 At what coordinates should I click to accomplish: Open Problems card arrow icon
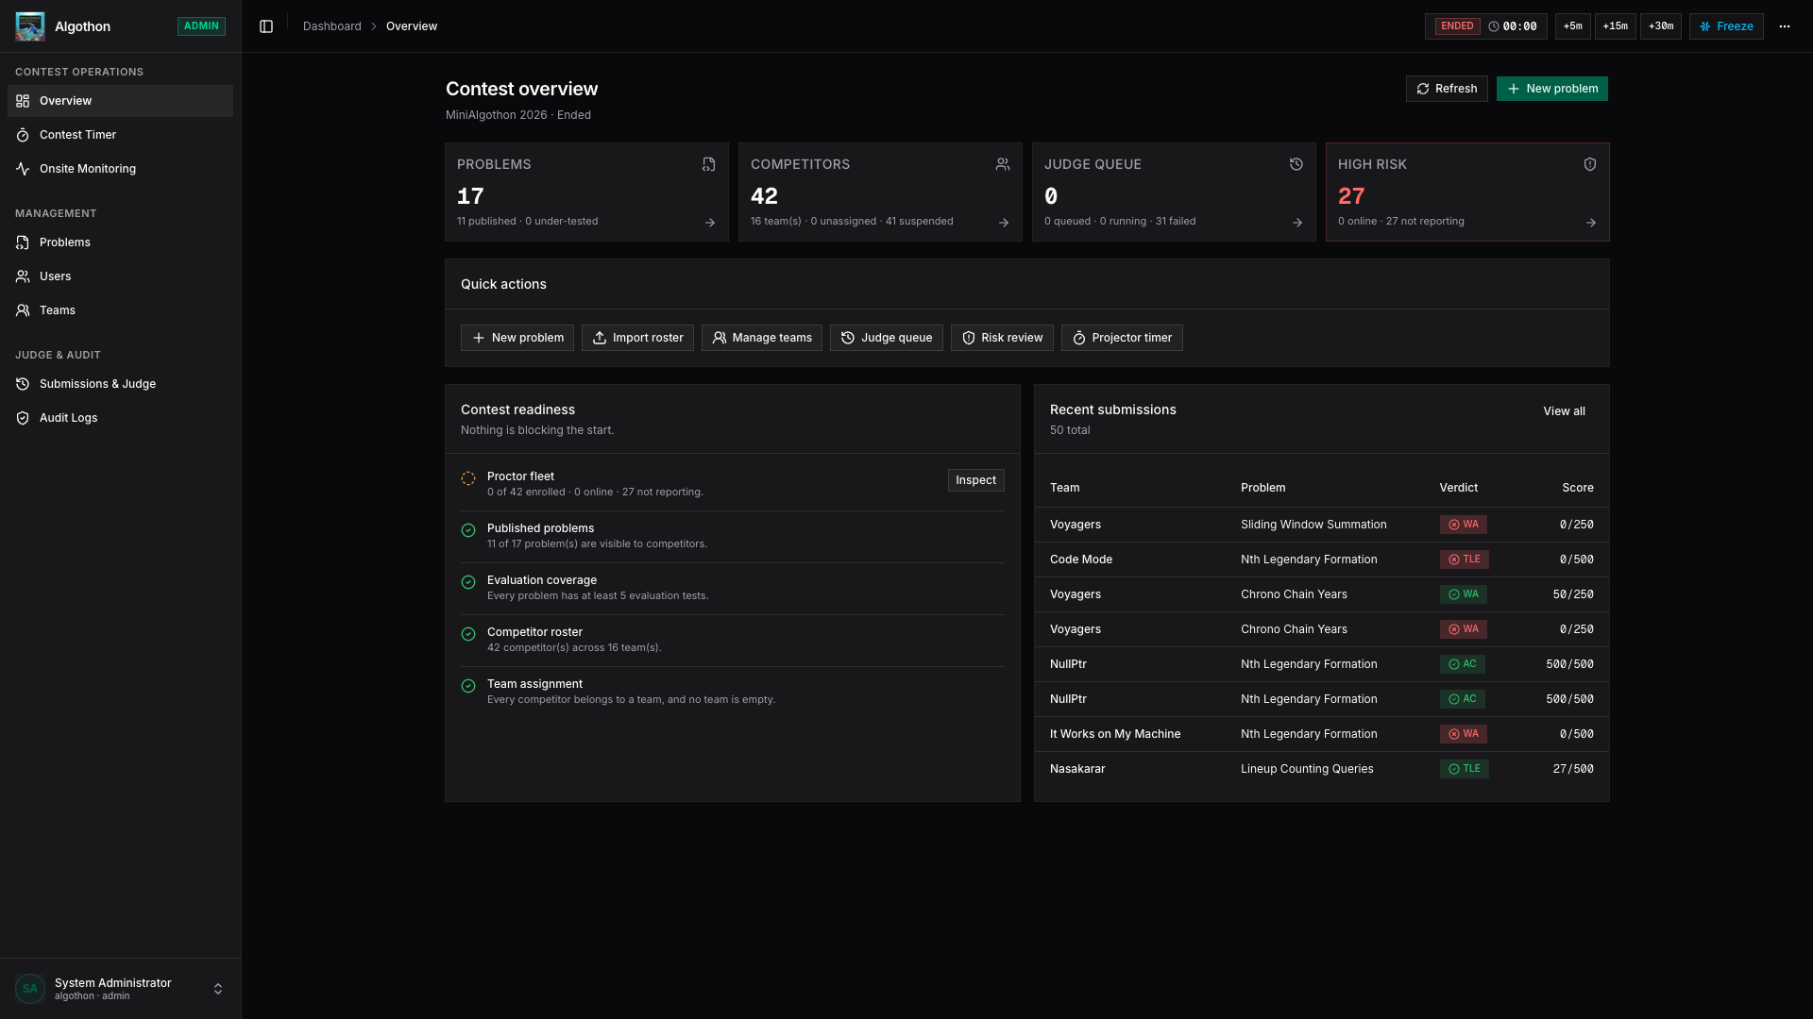[x=710, y=223]
